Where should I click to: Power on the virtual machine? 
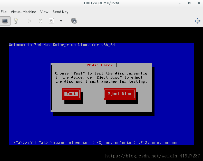(x=30, y=21)
